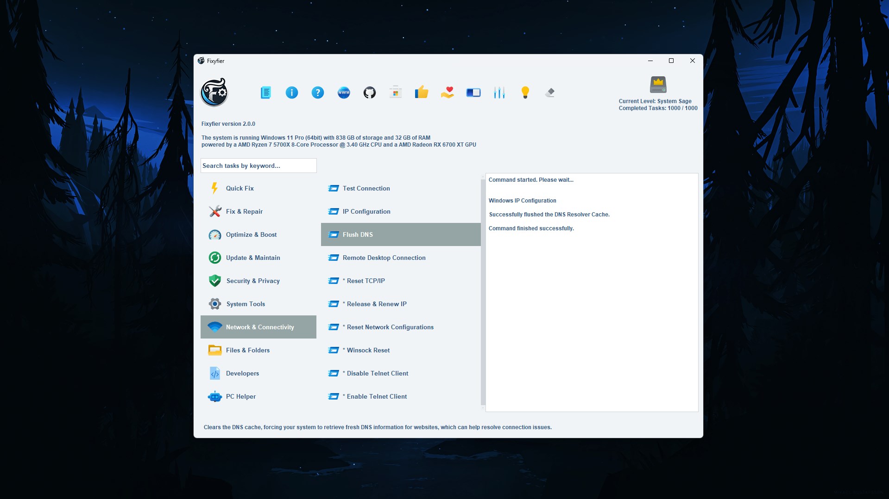Image resolution: width=889 pixels, height=499 pixels.
Task: Click the crown level badge icon
Action: pyautogui.click(x=658, y=85)
